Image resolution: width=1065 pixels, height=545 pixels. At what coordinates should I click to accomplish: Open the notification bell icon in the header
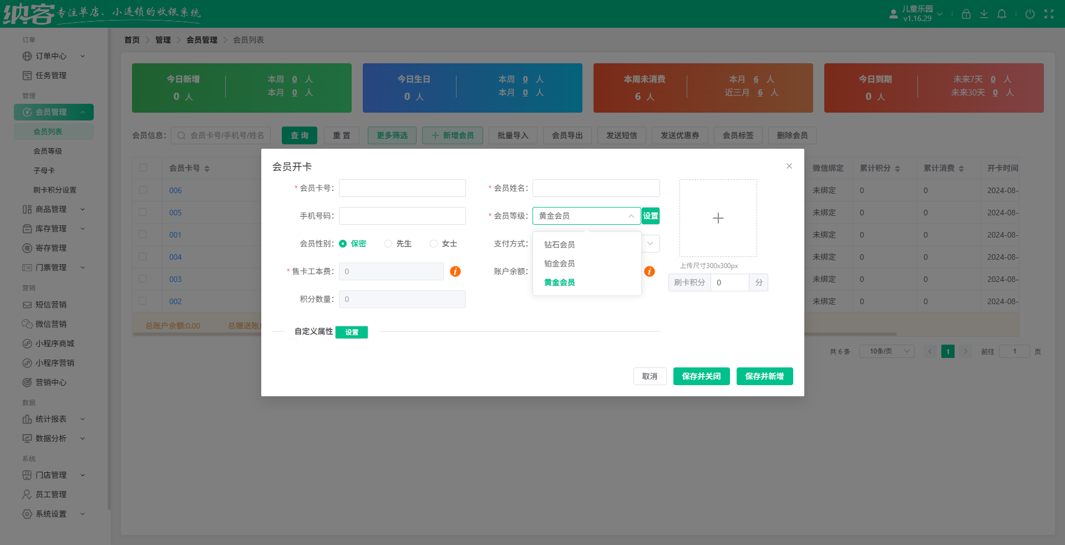(x=1002, y=14)
